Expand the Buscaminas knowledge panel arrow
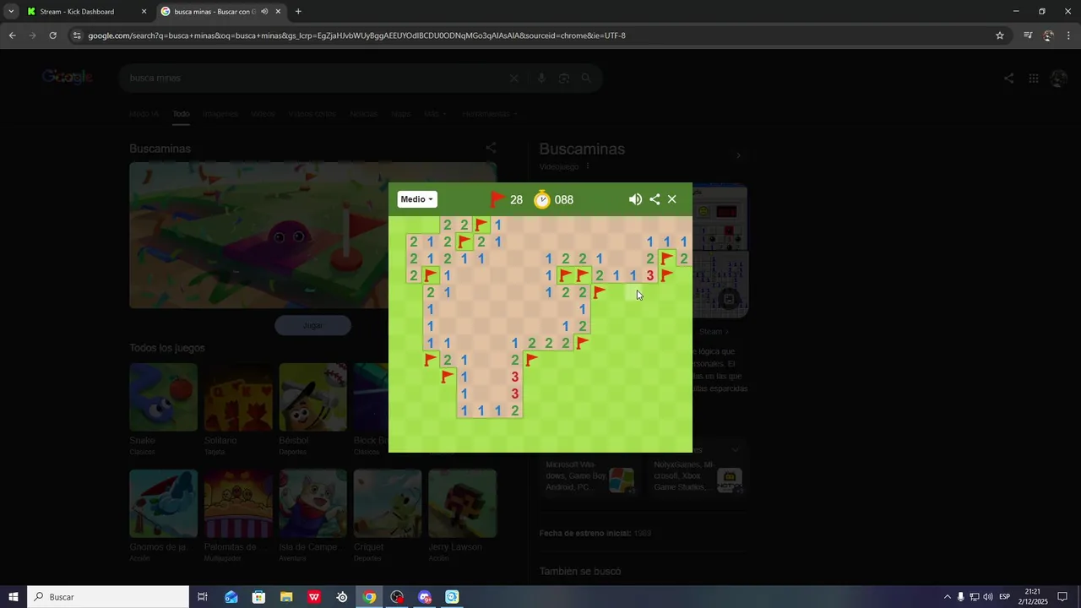Screen dimensions: 1081x608 click(739, 155)
